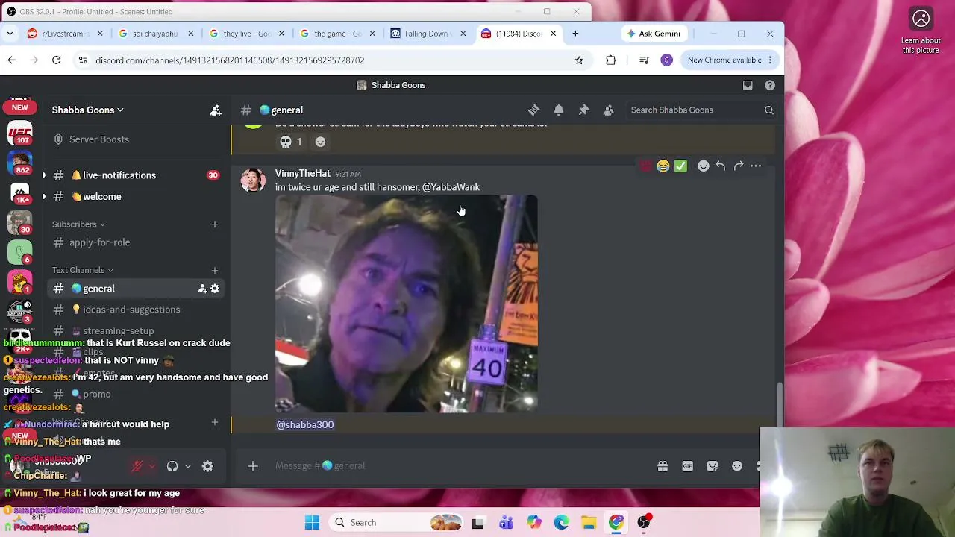This screenshot has width=955, height=537.
Task: Open File Explorer from taskbar
Action: (589, 523)
